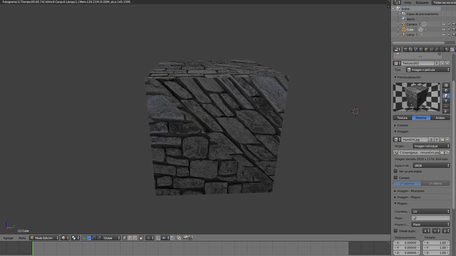The image size is (456, 256).
Task: Toggle the 3D manipulator axes icon
Action: (x=84, y=238)
